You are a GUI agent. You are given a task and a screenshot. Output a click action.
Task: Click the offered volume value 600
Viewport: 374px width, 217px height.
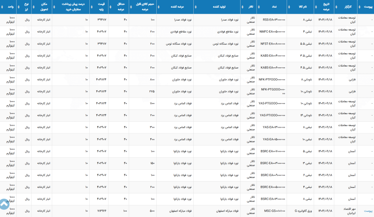point(152,56)
